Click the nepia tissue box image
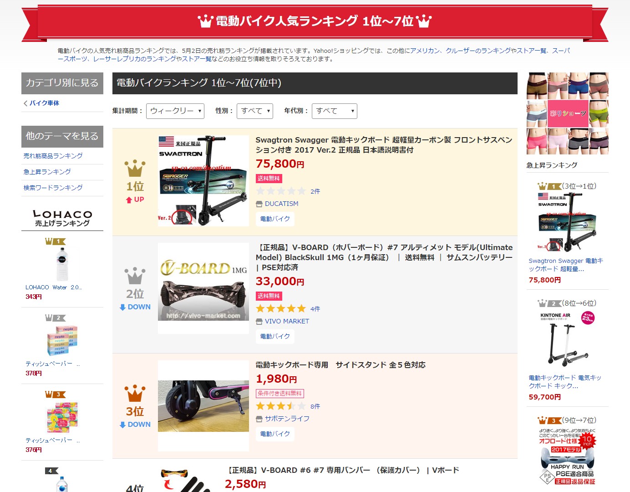Viewport: 630px width, 492px height. (x=62, y=341)
